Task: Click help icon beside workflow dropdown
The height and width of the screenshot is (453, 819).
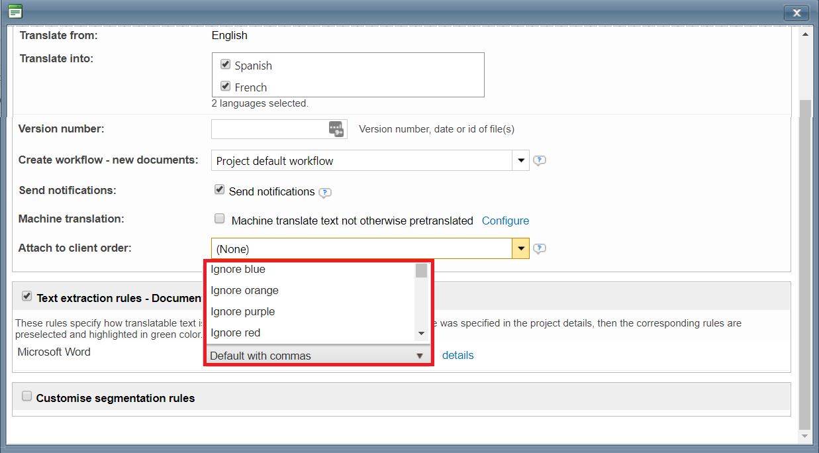Action: click(x=540, y=161)
